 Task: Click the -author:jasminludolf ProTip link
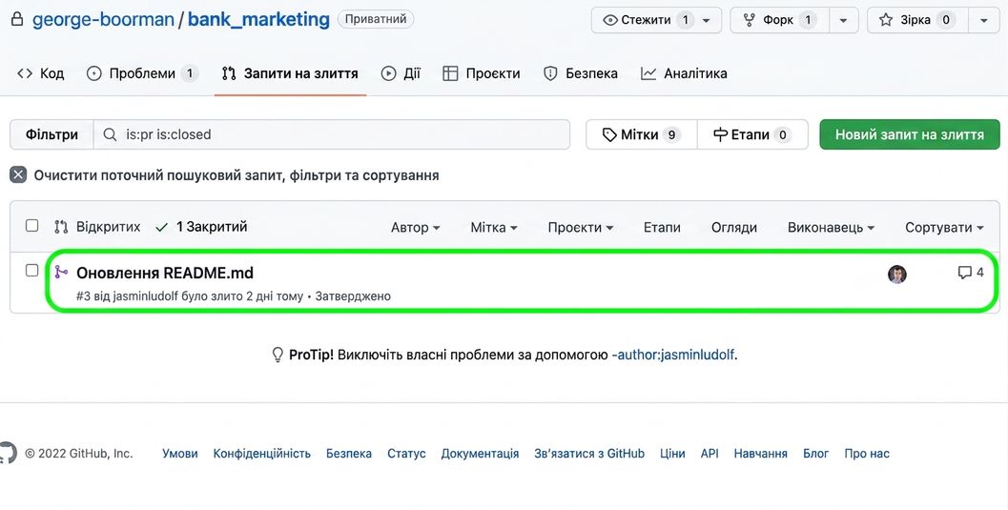coord(673,355)
